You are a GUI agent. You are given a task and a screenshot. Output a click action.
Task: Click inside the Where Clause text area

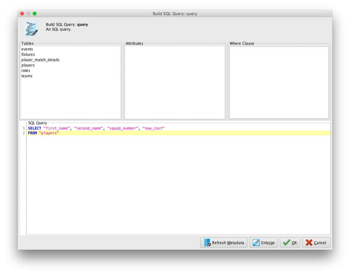coord(279,82)
